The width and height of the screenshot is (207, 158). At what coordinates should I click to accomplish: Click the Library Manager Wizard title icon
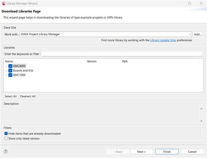(x=3, y=3)
